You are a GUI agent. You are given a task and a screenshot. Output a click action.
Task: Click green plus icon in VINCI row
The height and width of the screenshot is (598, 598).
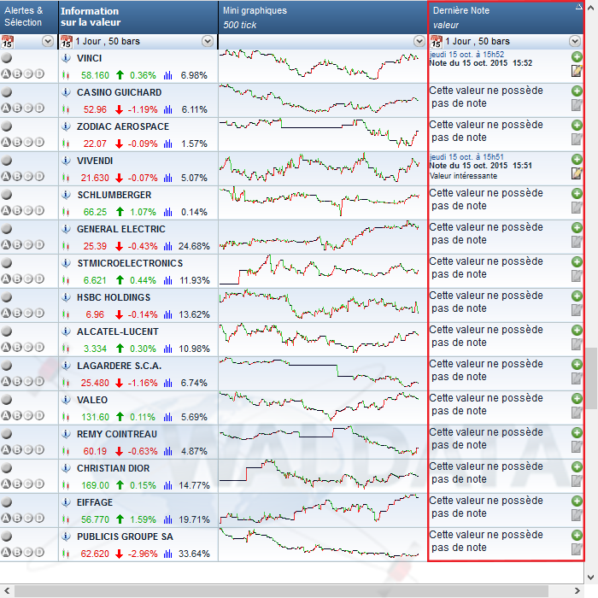pyautogui.click(x=577, y=57)
